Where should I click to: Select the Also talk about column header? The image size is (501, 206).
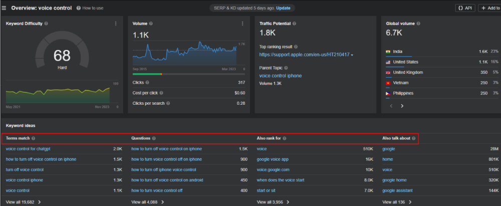click(x=396, y=138)
